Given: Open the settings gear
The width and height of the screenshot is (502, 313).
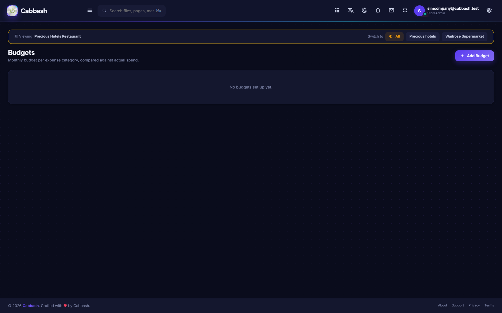Looking at the screenshot, I should click(489, 11).
